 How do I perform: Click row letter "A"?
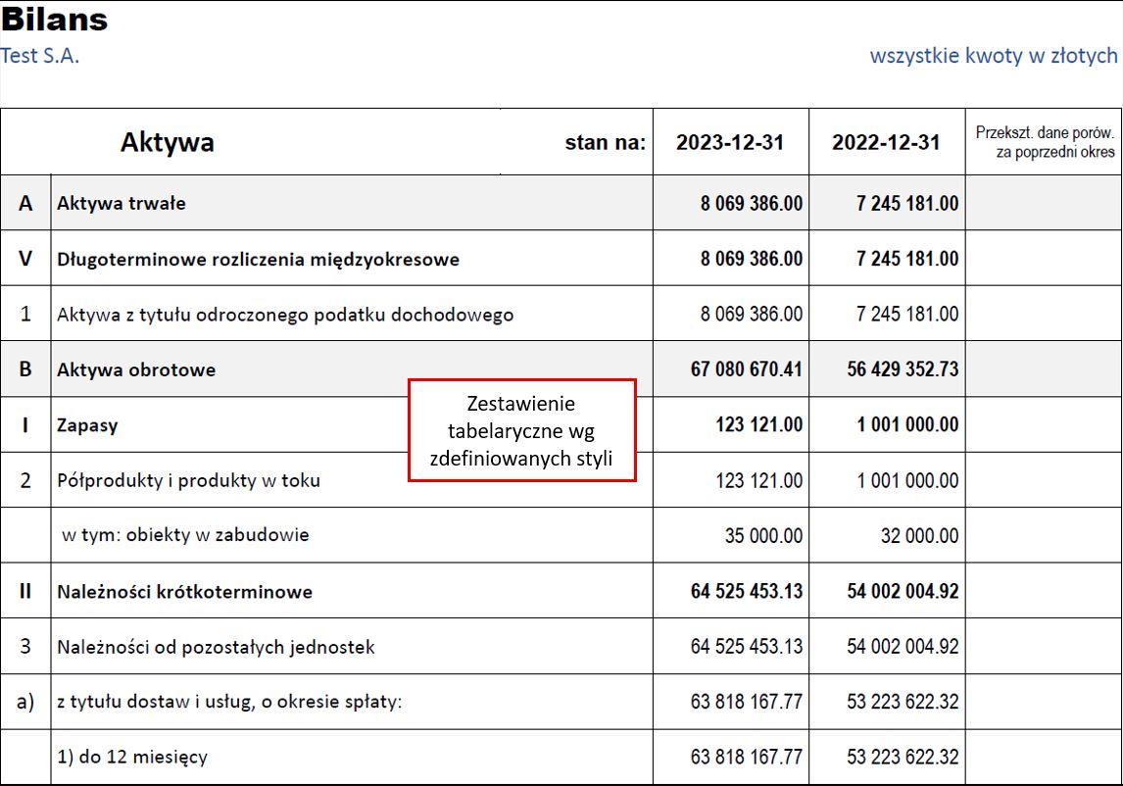pos(25,204)
